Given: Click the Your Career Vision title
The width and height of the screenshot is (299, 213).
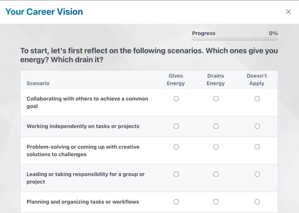Looking at the screenshot, I should tap(44, 12).
